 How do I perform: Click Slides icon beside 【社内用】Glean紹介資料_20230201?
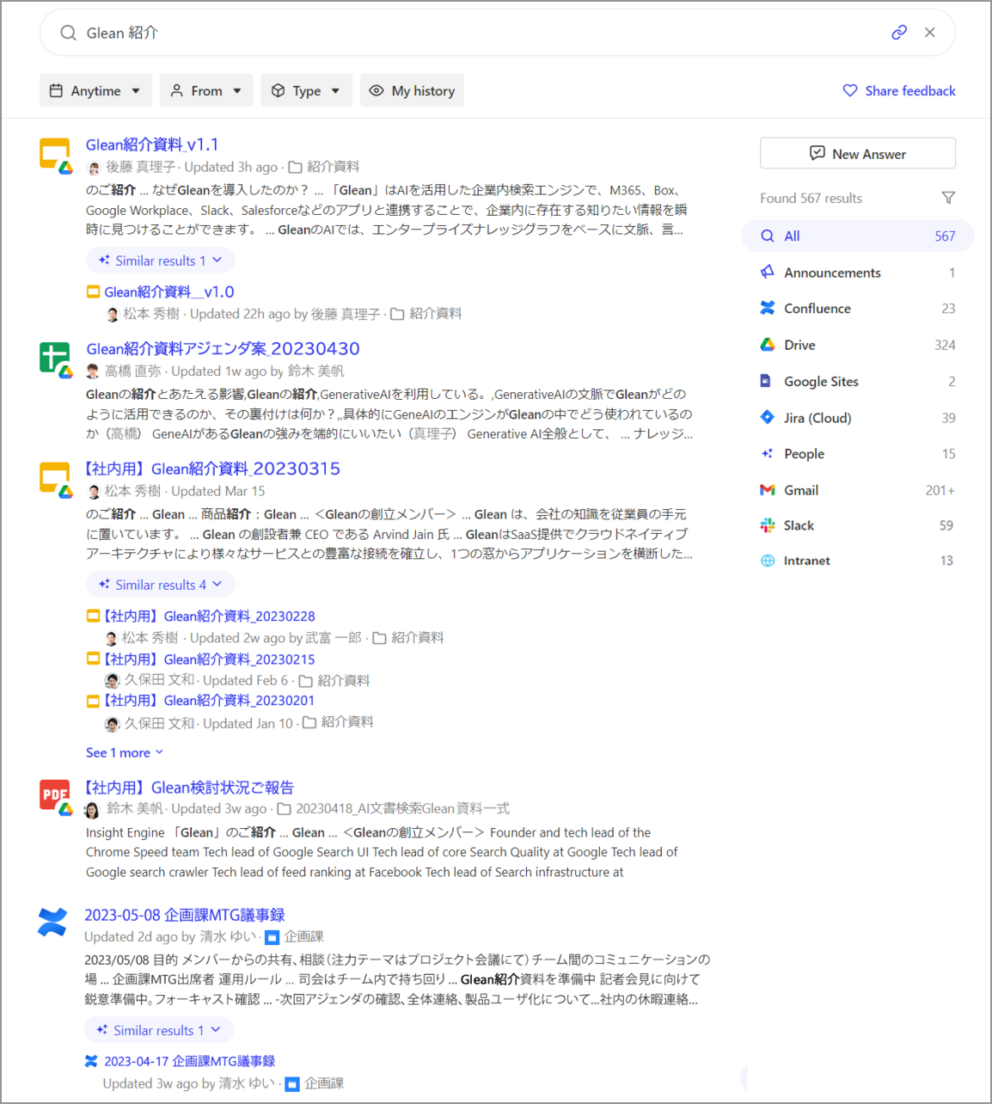coord(93,701)
